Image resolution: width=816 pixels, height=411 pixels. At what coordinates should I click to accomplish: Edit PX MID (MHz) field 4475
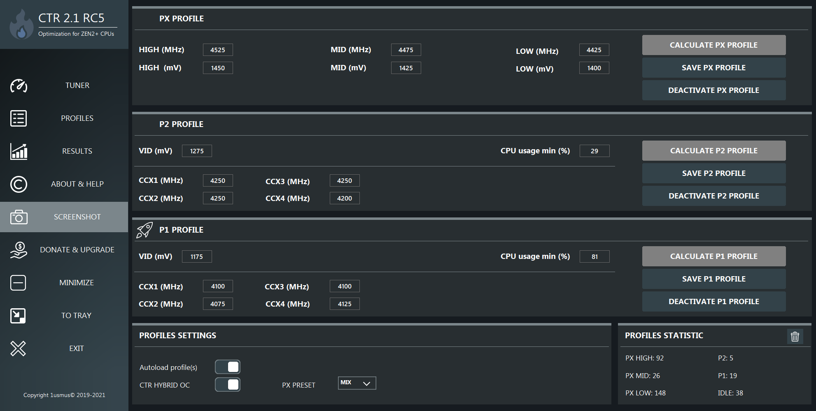pos(406,50)
